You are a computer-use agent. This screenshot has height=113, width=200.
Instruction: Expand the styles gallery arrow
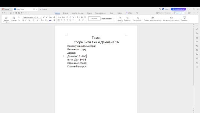[114, 20]
